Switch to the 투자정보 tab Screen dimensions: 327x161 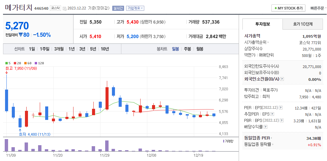[263, 24]
